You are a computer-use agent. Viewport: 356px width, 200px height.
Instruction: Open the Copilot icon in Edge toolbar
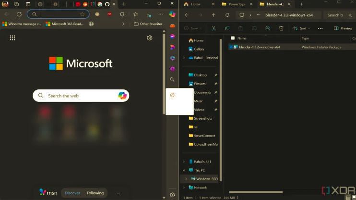tap(172, 14)
